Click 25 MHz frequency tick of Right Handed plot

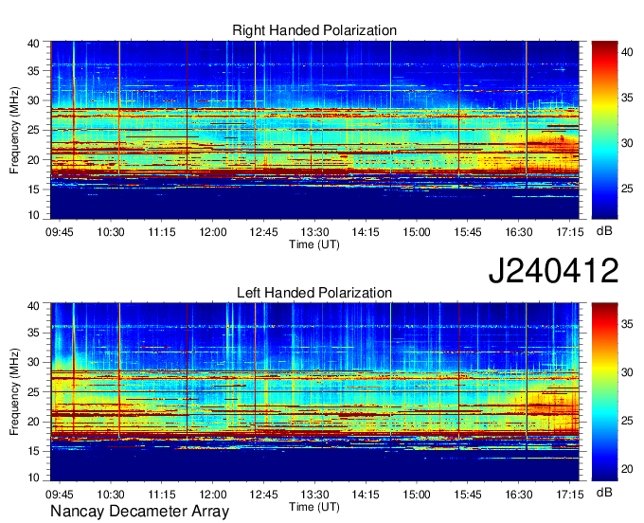[33, 130]
